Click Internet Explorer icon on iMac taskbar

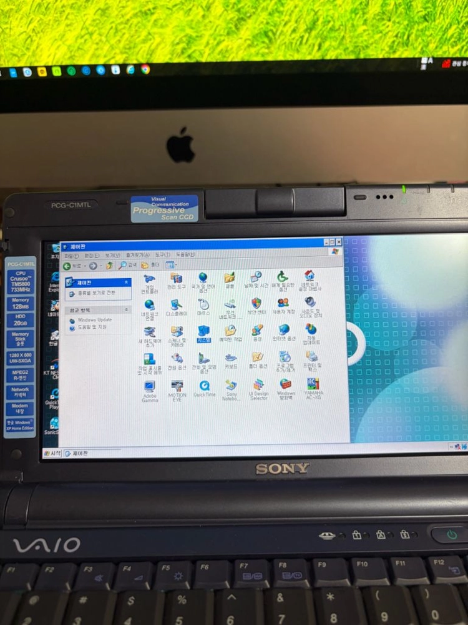130,69
